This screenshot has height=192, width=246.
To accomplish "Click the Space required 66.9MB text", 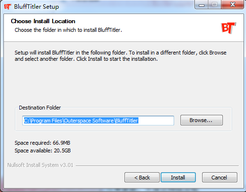I will [42, 143].
